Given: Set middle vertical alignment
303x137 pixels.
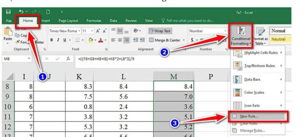Looking at the screenshot, I should (x=120, y=31).
